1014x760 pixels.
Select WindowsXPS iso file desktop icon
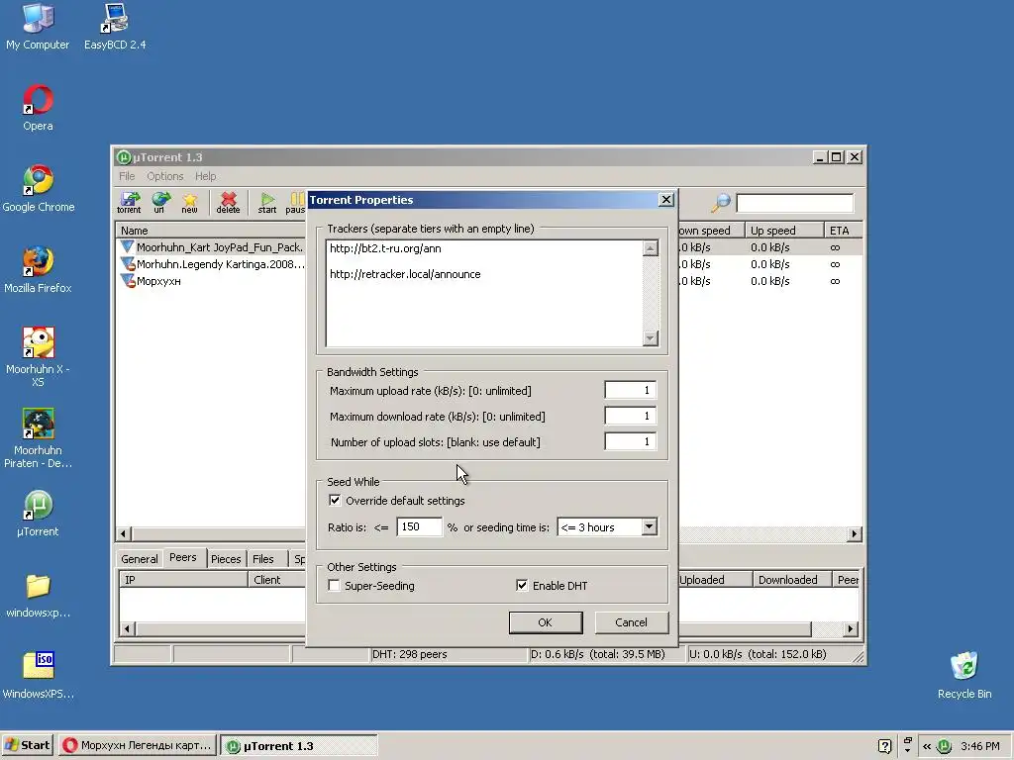click(38, 675)
